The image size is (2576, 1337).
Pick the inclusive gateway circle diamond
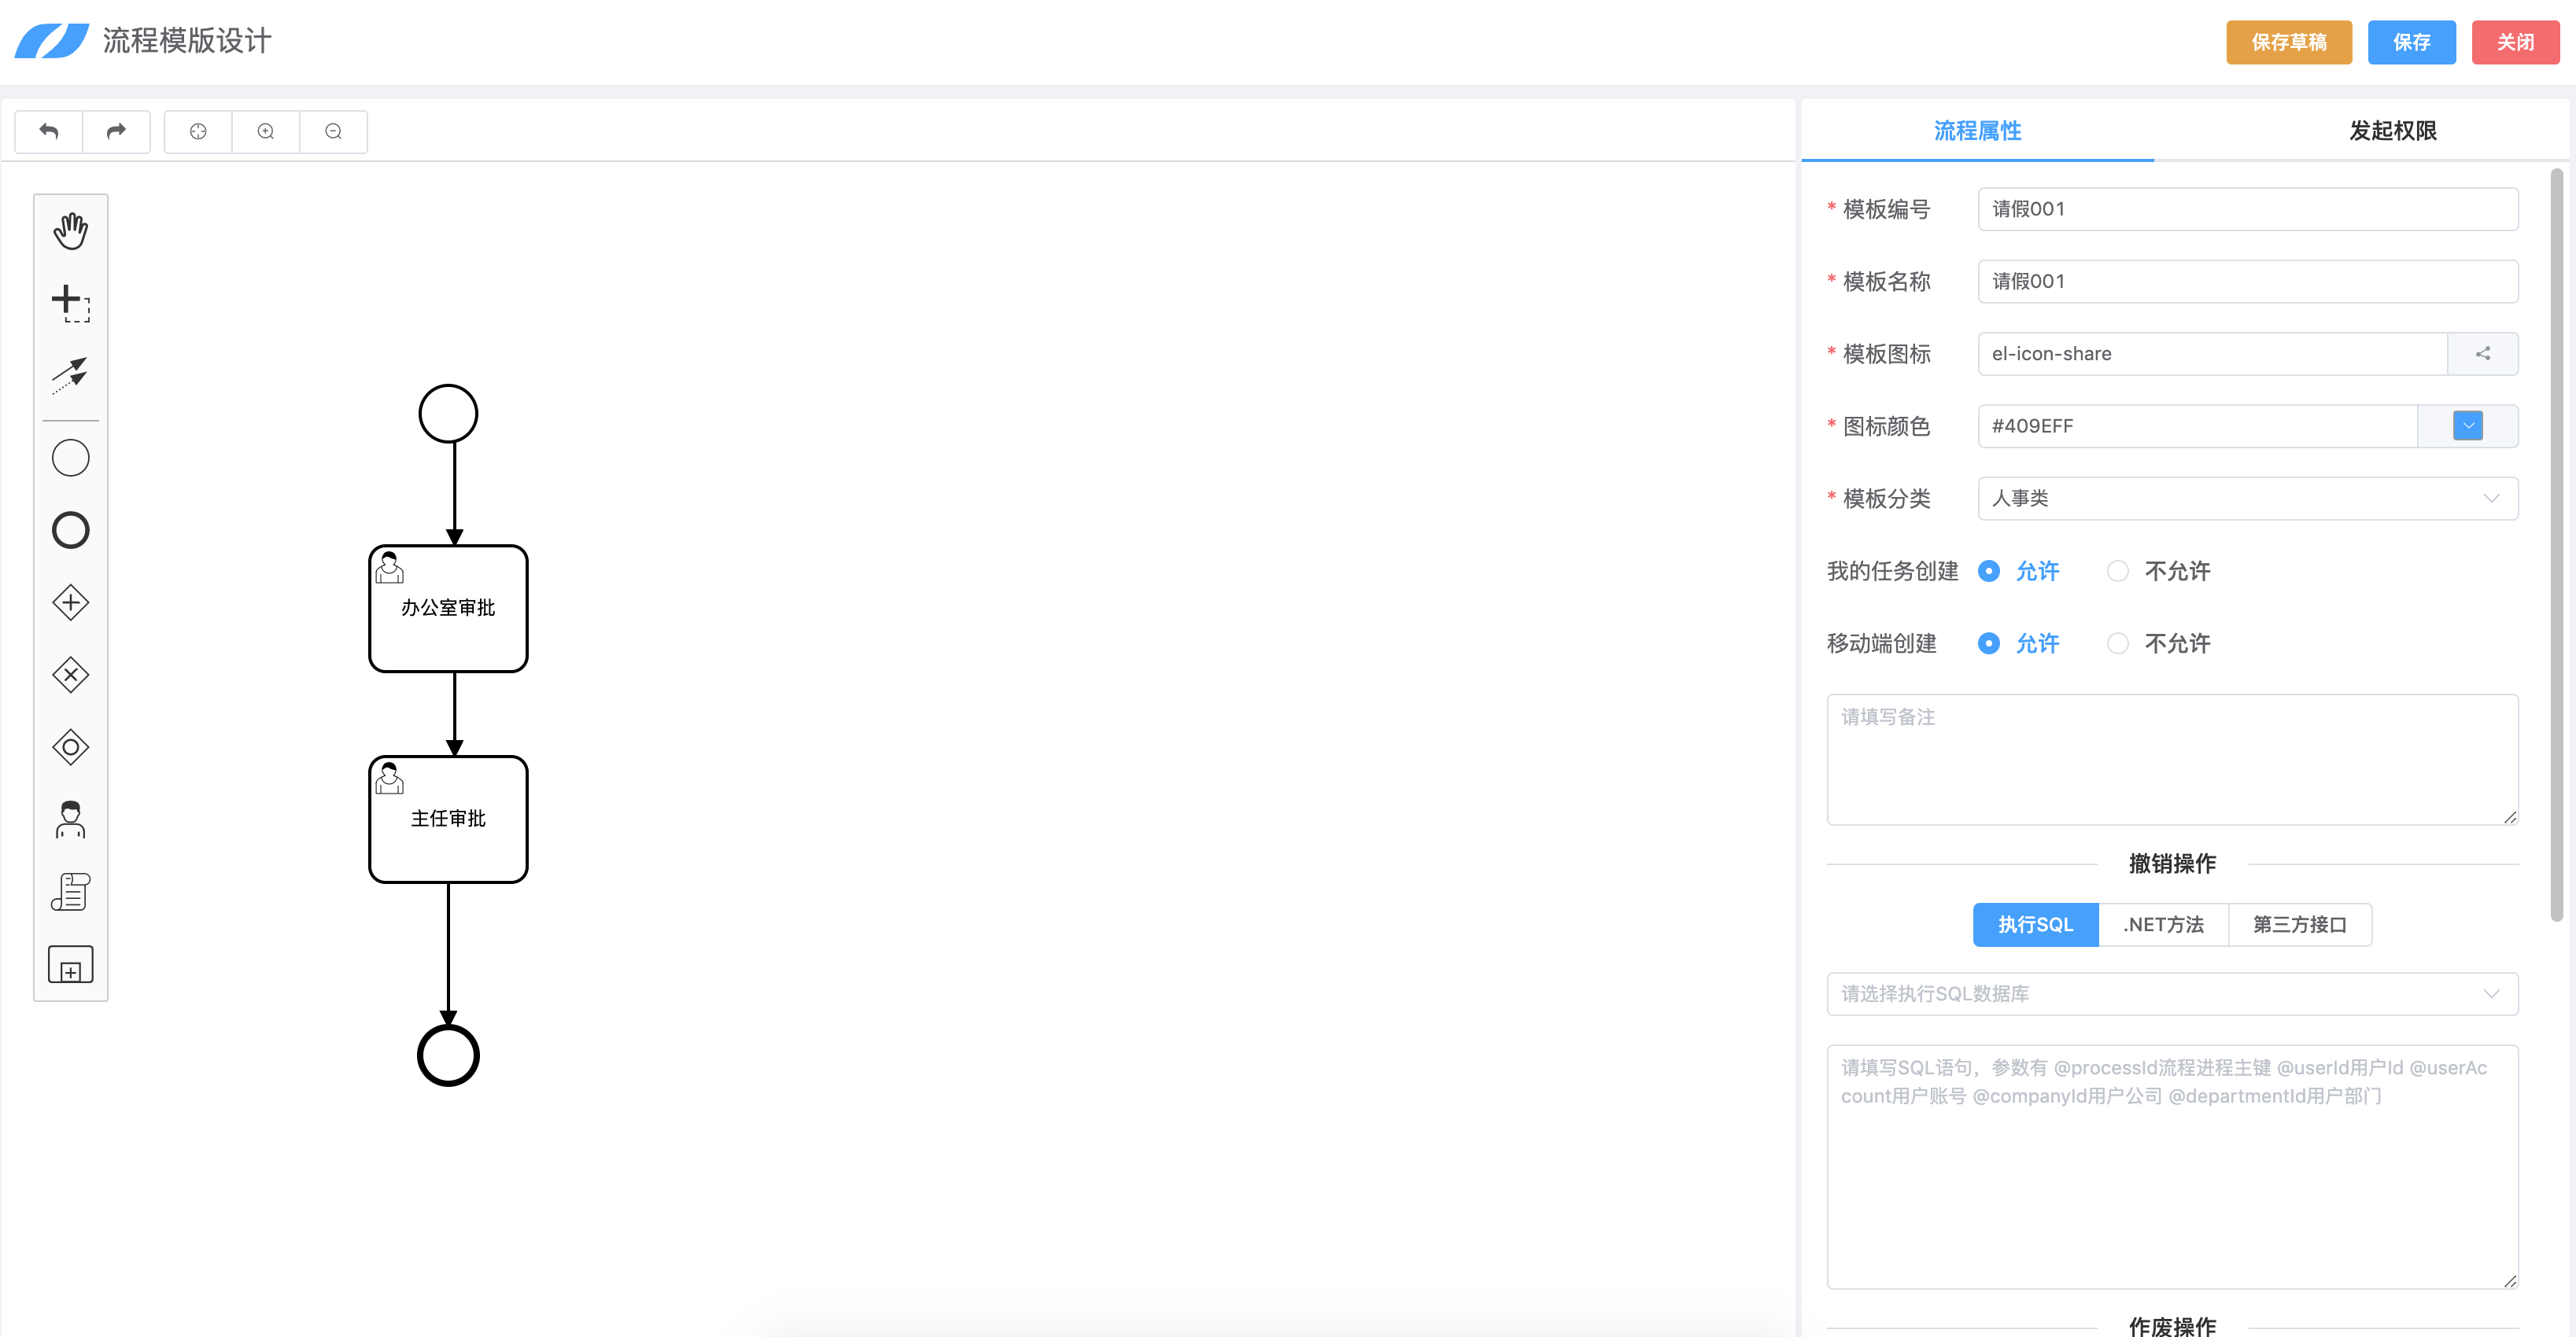click(71, 746)
